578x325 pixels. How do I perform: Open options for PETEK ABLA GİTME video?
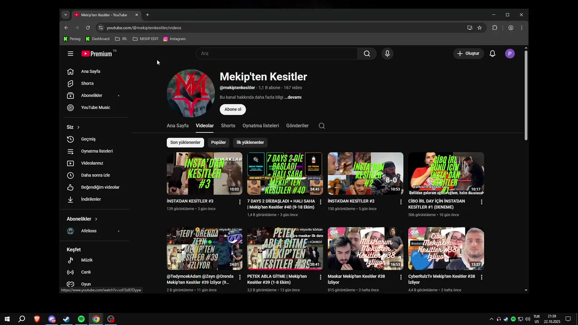321,277
